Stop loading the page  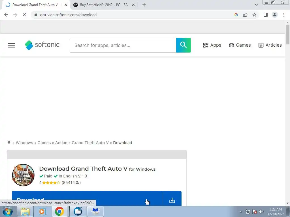(x=24, y=15)
